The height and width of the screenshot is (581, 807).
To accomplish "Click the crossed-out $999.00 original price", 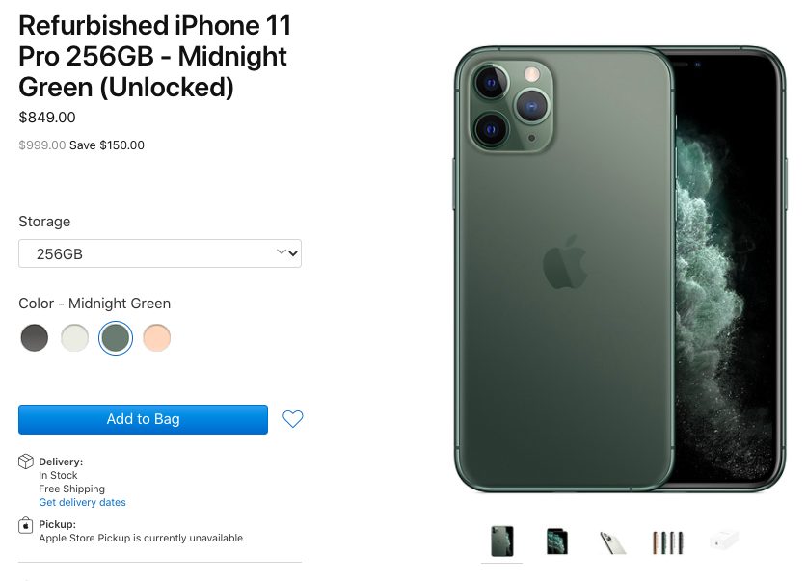I will click(42, 145).
